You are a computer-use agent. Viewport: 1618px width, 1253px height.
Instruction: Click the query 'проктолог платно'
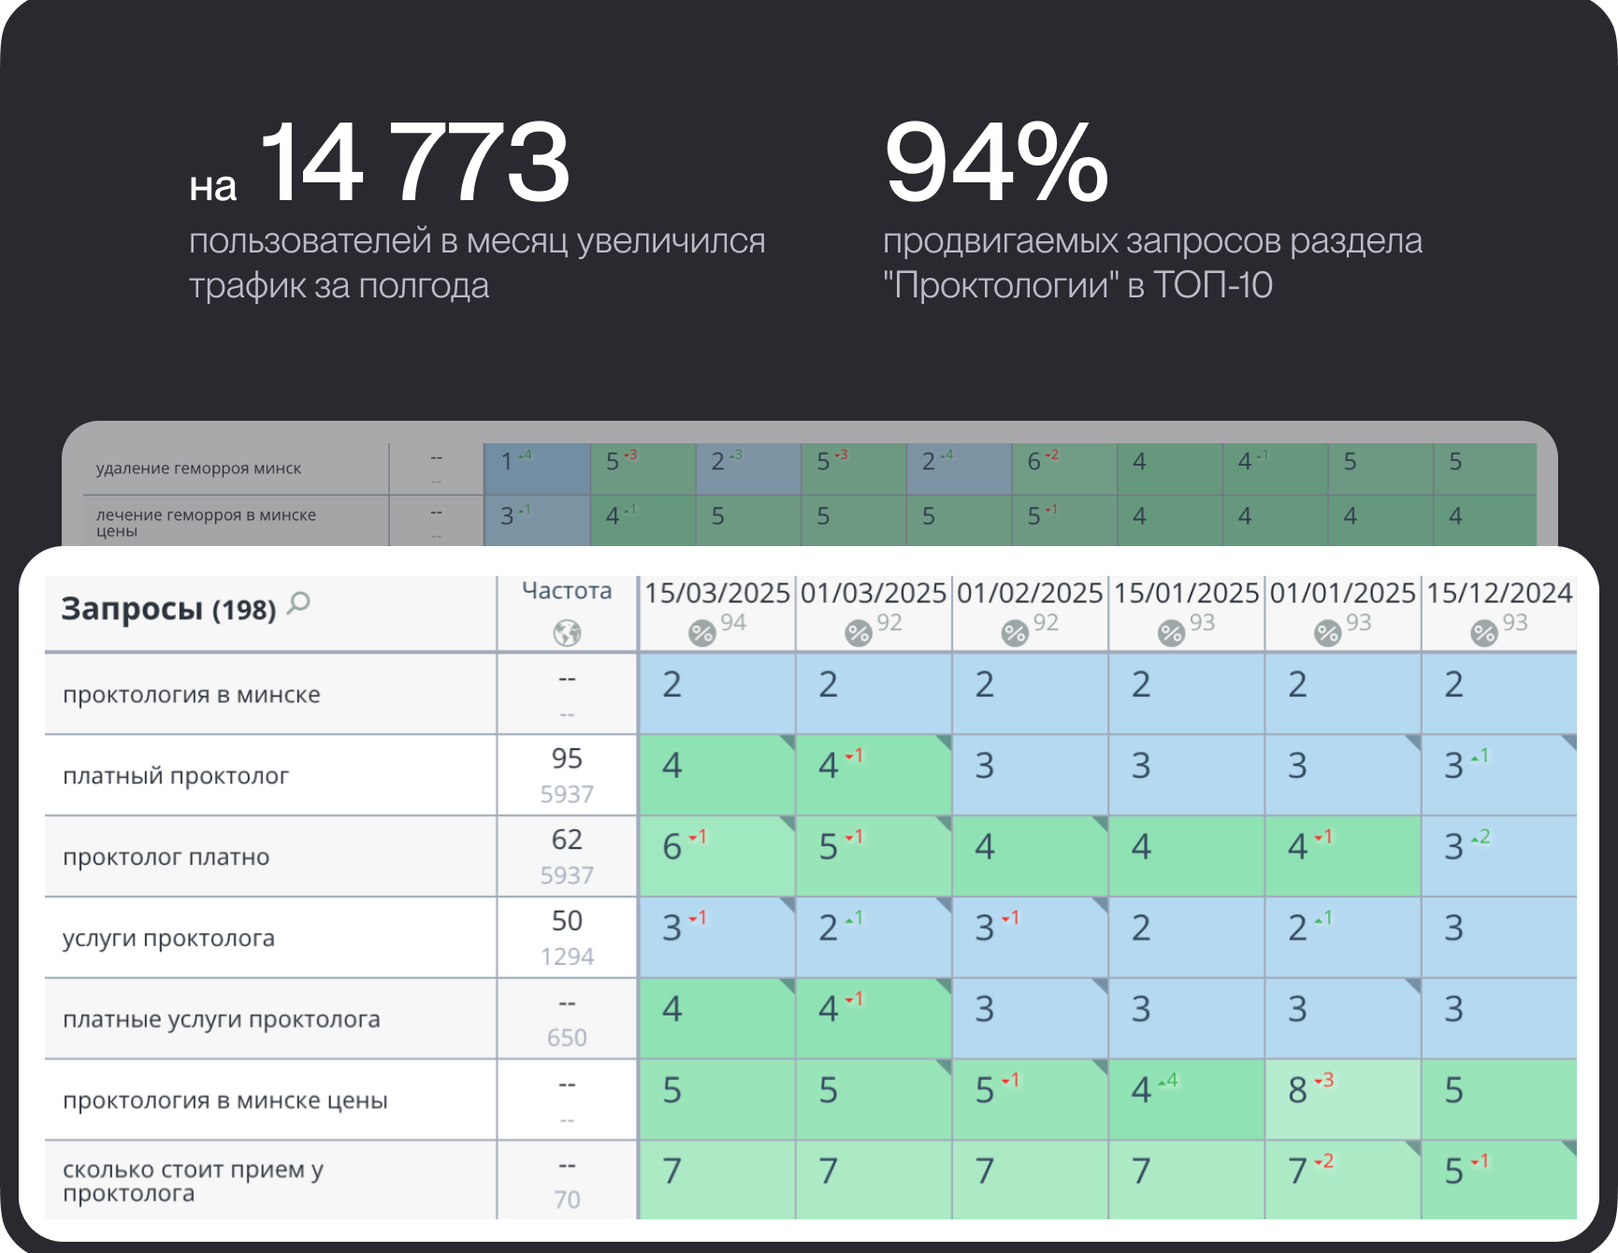click(166, 857)
